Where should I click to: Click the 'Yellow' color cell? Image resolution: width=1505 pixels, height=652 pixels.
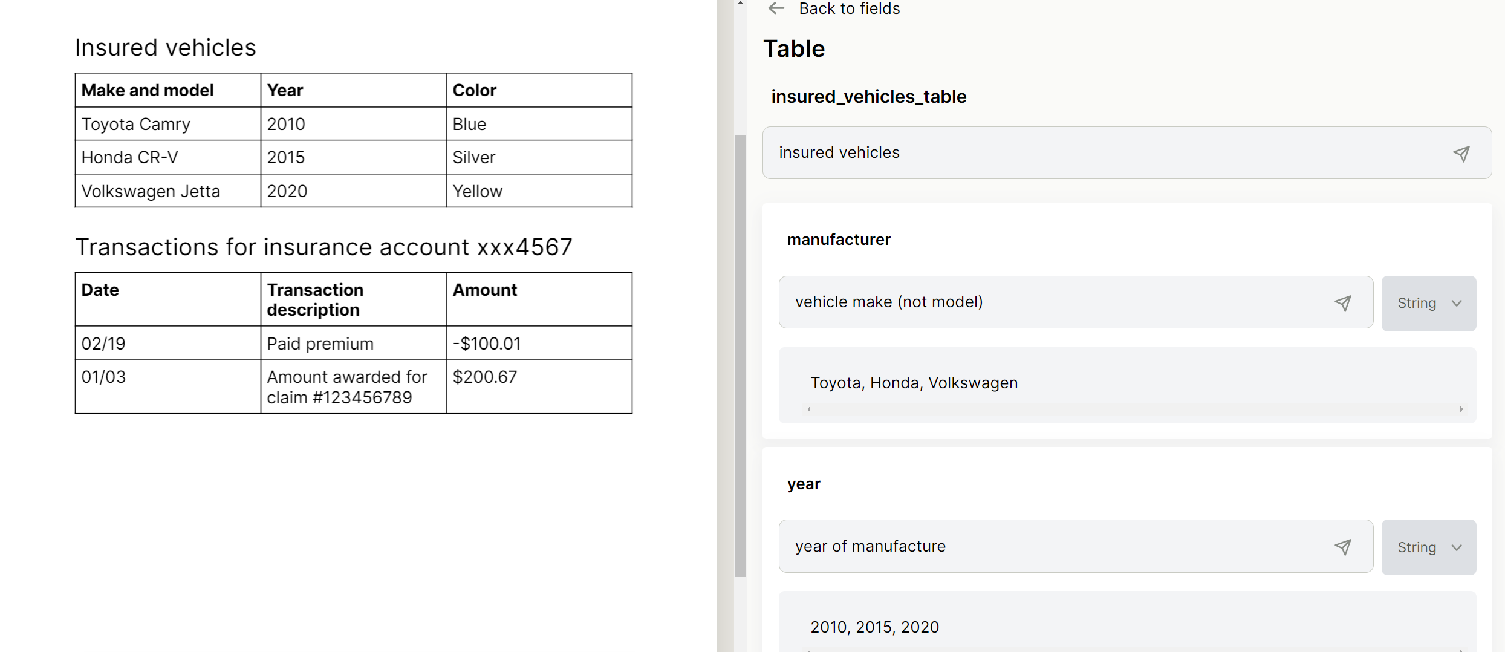pos(539,191)
